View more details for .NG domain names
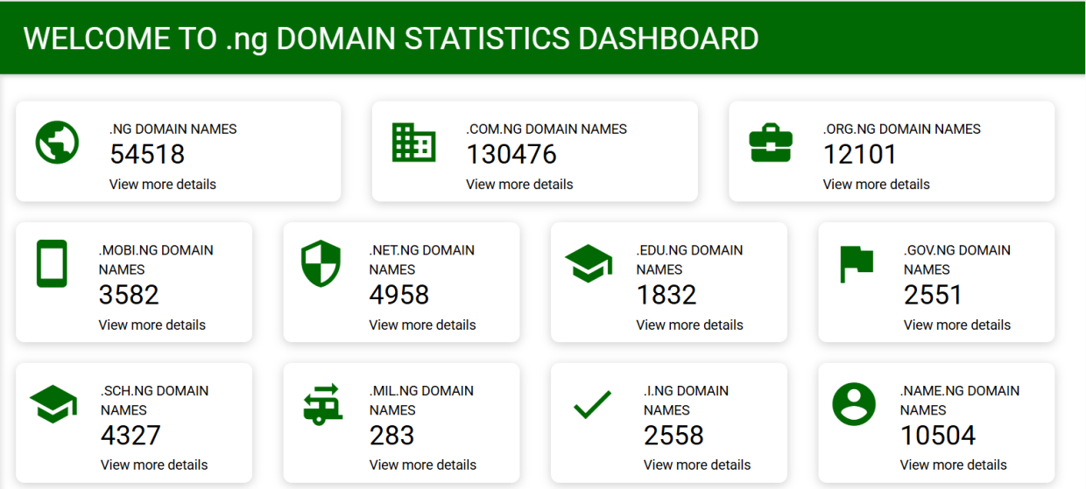Viewport: 1086px width, 489px height. [162, 185]
